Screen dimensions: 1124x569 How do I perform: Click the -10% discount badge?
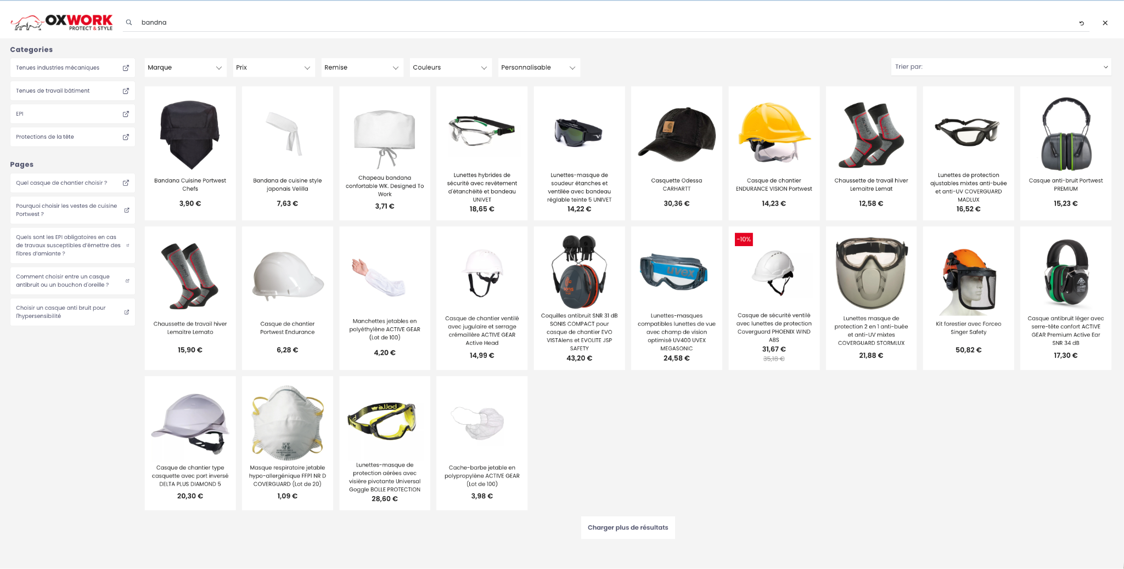point(744,240)
